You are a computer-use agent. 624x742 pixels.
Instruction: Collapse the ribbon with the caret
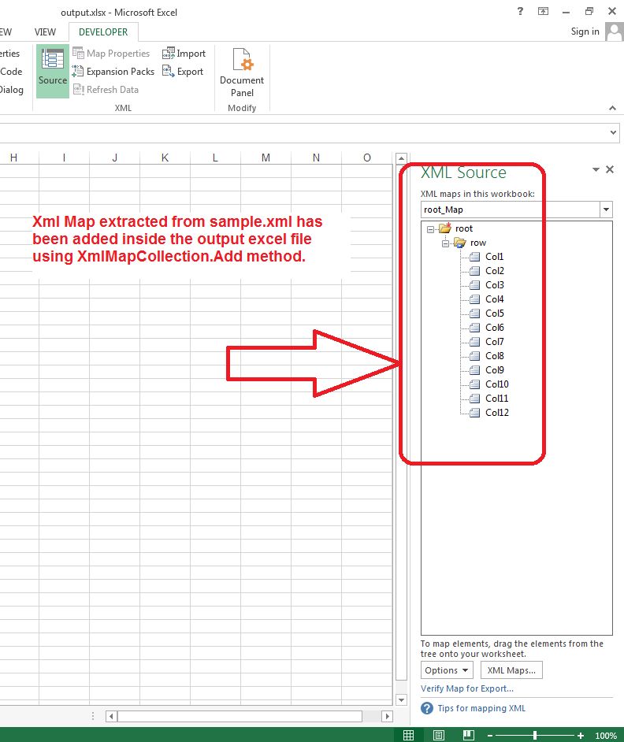pos(612,108)
